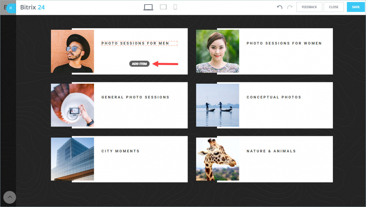Switch to mobile phone preview icon
The image size is (366, 207).
(x=175, y=7)
